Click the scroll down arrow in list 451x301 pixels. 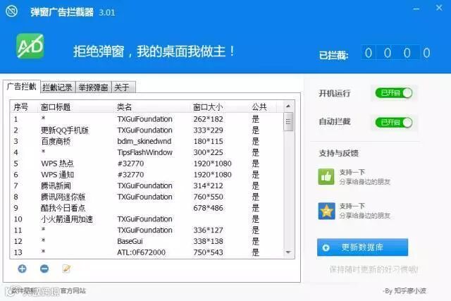click(288, 252)
